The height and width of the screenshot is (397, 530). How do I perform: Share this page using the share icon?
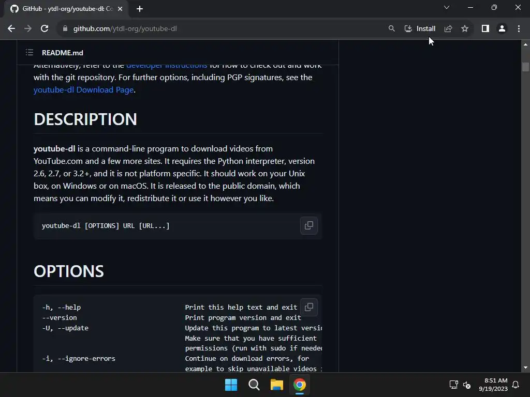(x=448, y=29)
